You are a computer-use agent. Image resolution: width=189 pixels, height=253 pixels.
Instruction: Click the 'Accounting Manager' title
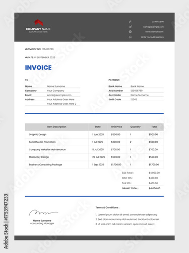coord(42,223)
